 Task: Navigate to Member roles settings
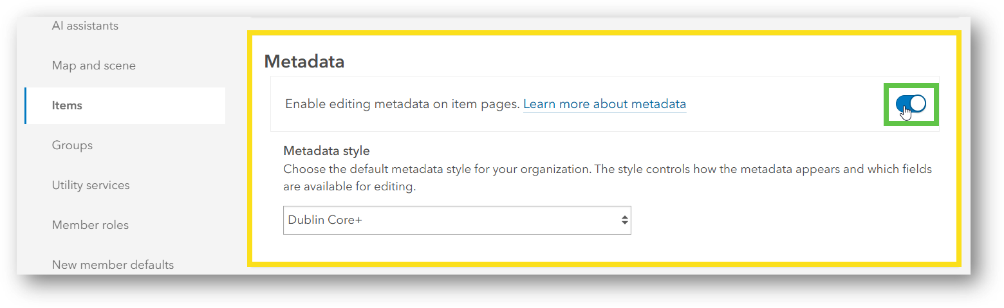(90, 225)
